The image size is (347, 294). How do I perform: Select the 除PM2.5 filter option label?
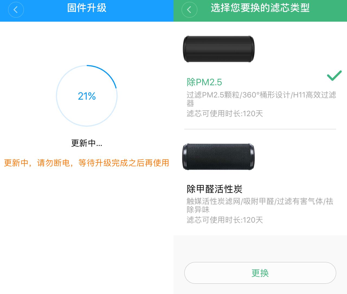[204, 82]
